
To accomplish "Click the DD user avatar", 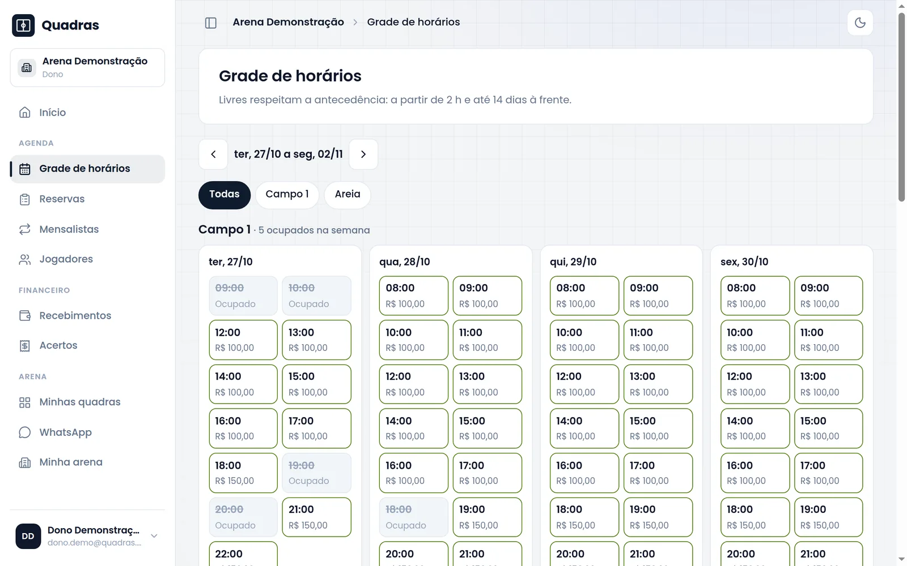I will [x=28, y=536].
